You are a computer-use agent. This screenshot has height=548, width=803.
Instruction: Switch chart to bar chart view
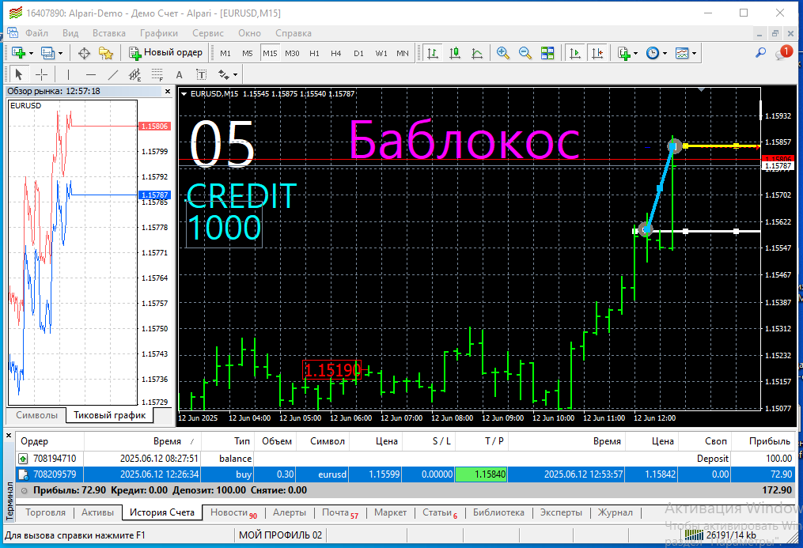point(433,53)
